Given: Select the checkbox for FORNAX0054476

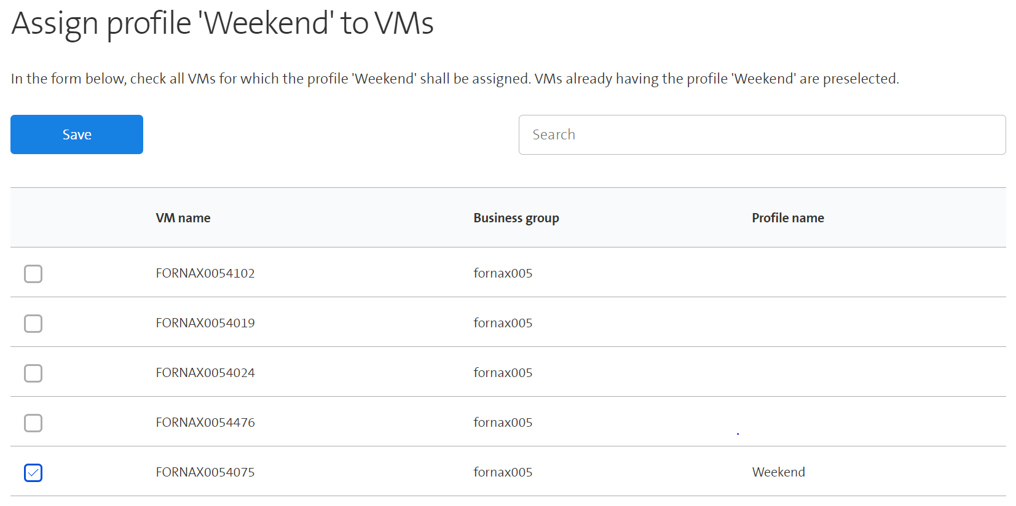Looking at the screenshot, I should pyautogui.click(x=33, y=423).
